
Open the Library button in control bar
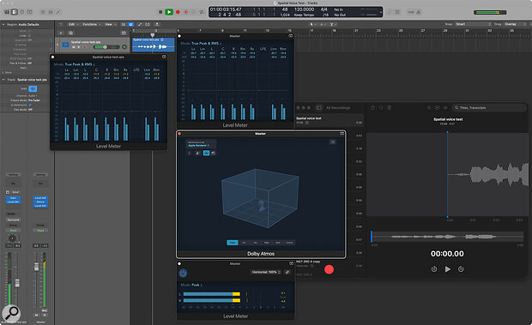7,12
